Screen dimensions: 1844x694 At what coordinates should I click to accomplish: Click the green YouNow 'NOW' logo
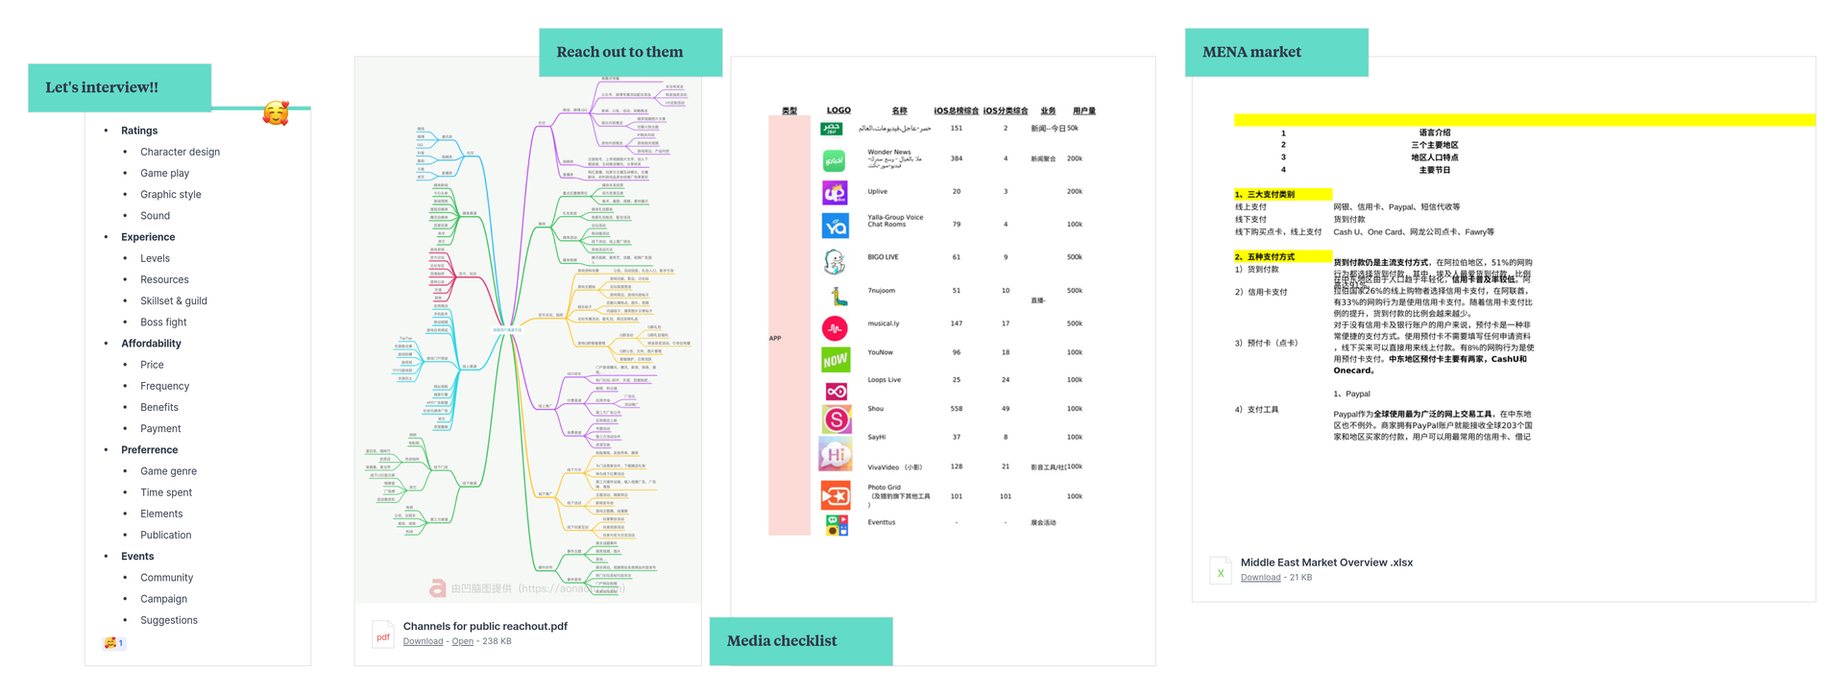pos(835,359)
